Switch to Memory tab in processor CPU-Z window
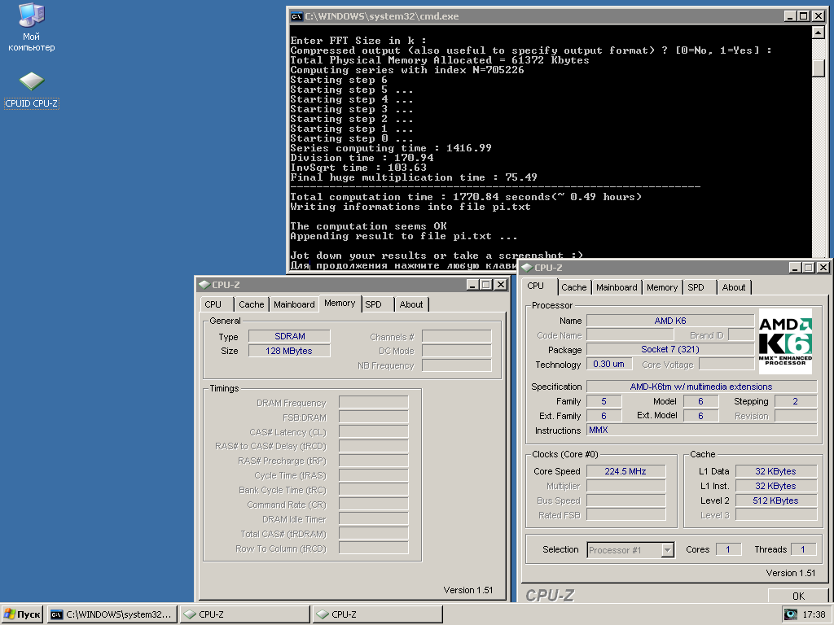834x625 pixels. [x=662, y=287]
